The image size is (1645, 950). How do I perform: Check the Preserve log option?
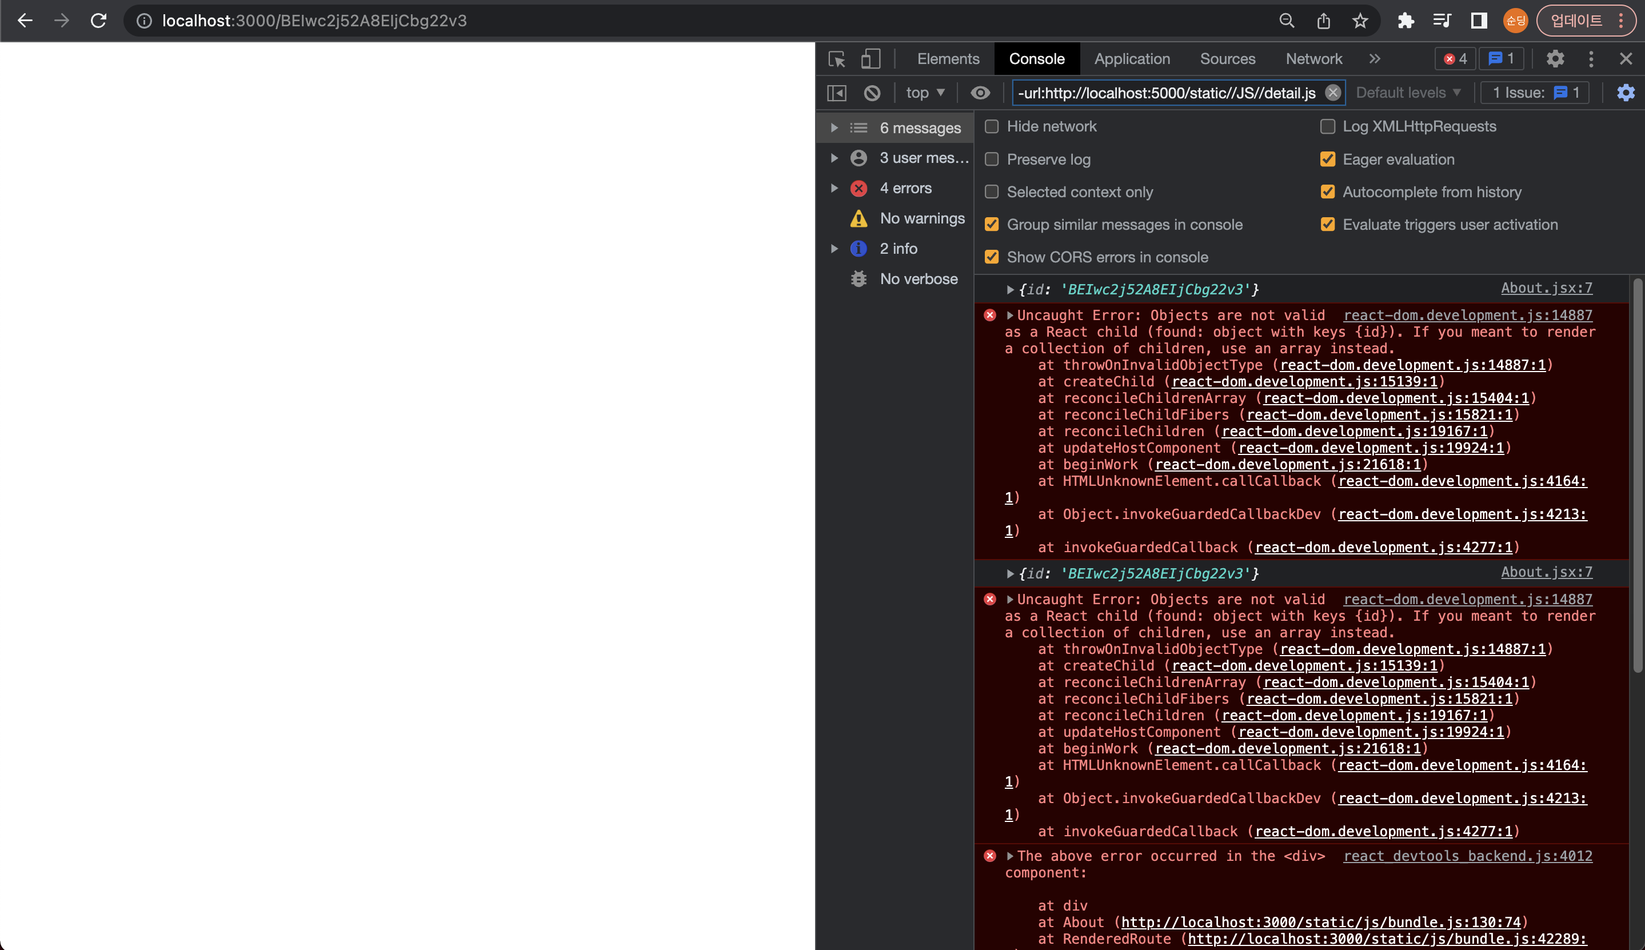click(992, 159)
